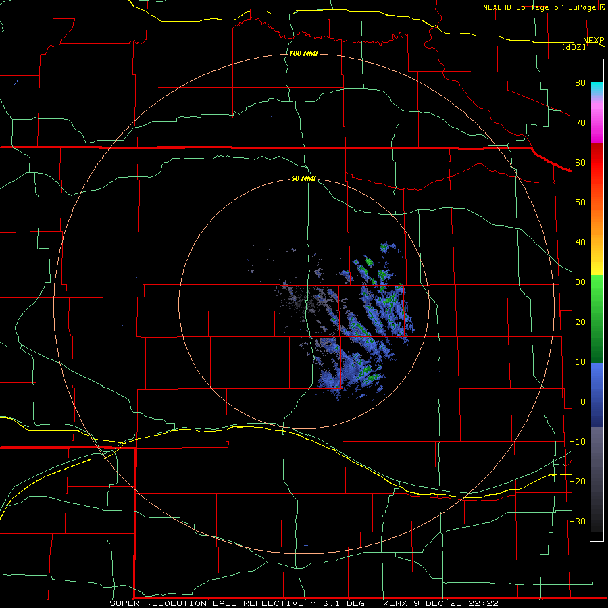608x608 pixels.
Task: Click the 80 value on the dBZ scale
Action: click(580, 82)
